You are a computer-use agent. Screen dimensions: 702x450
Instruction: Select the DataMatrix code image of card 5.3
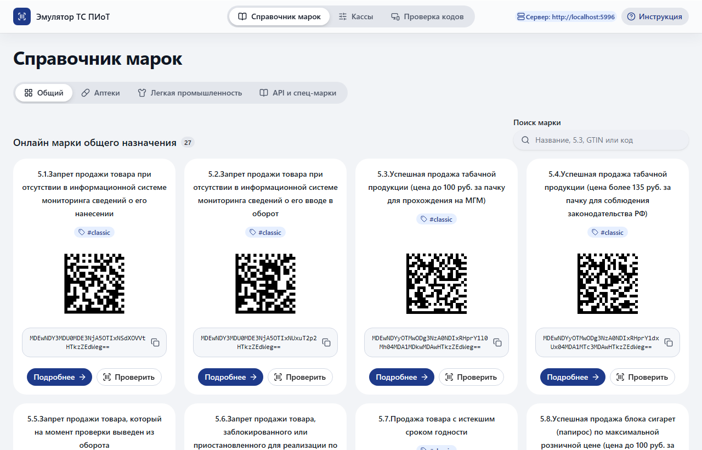point(437,284)
